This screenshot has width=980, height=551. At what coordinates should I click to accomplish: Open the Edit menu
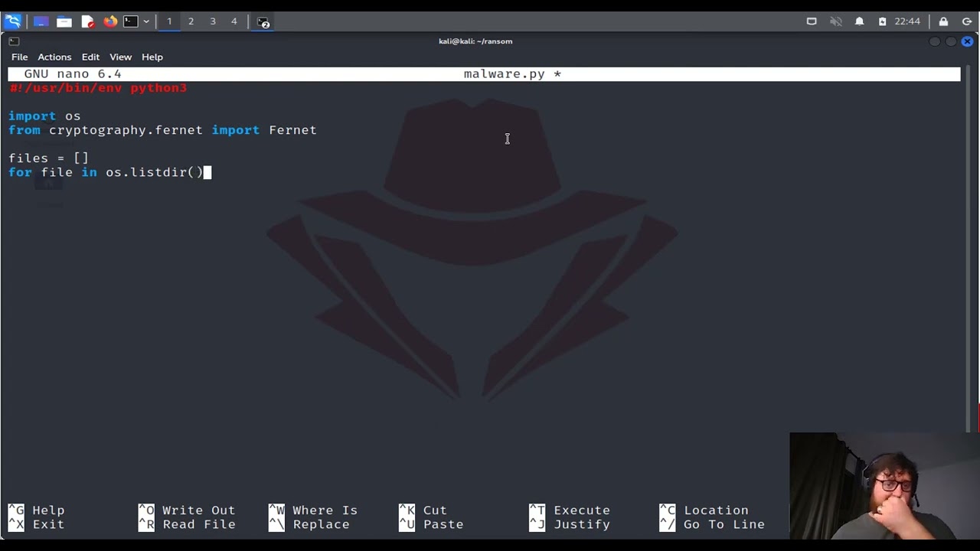coord(90,57)
